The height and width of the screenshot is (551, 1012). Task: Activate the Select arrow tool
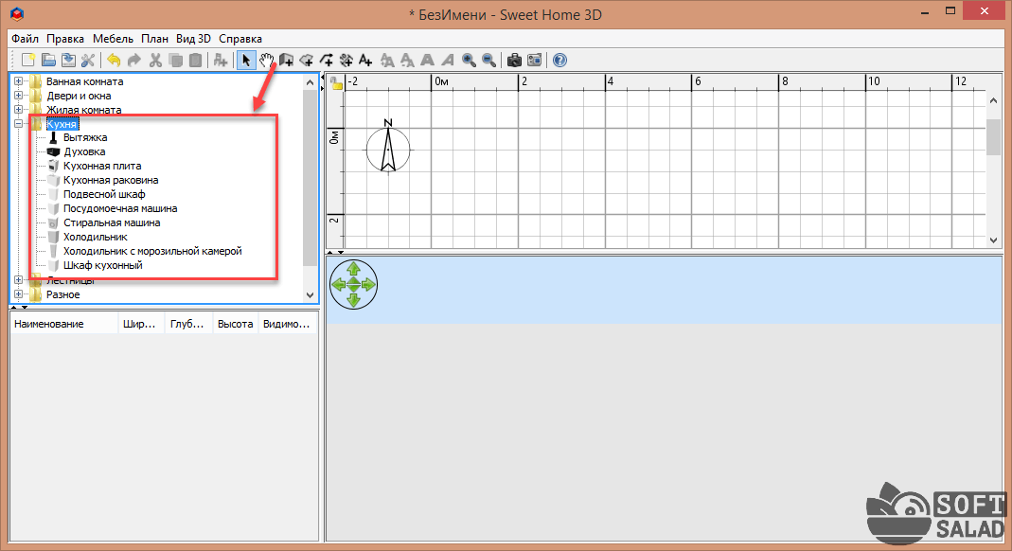tap(245, 61)
